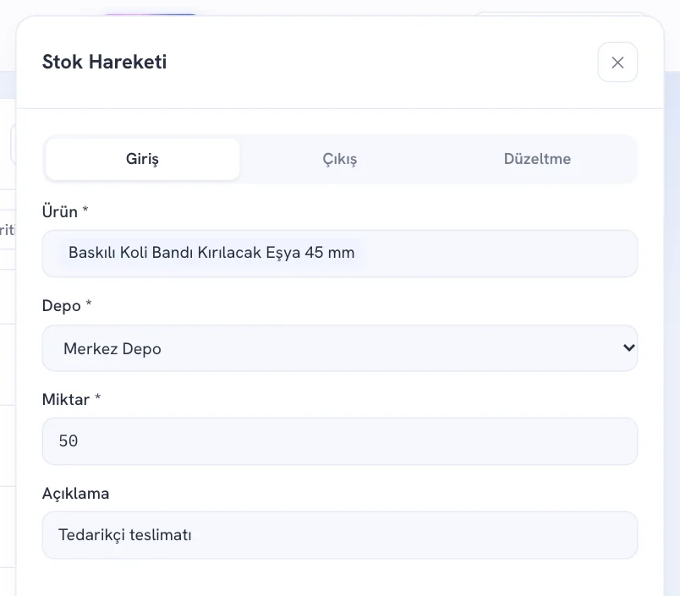Close the Stok Hareketi dialog
This screenshot has height=596, width=680.
tap(617, 63)
